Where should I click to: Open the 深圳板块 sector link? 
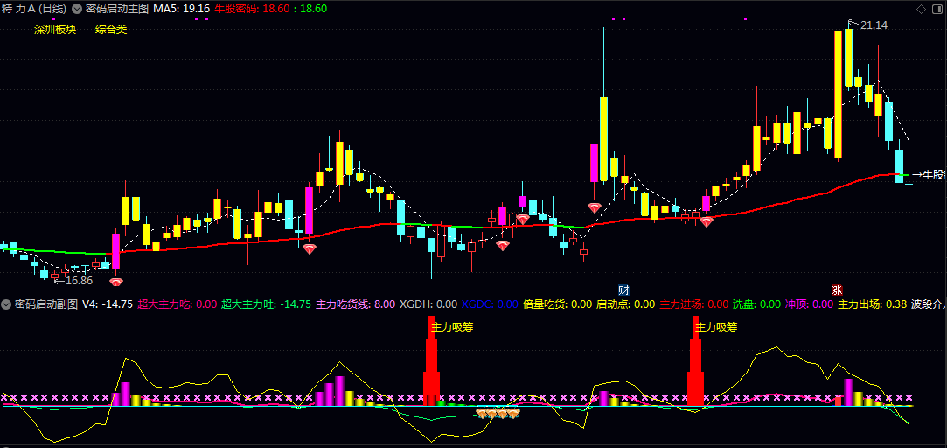coord(55,30)
